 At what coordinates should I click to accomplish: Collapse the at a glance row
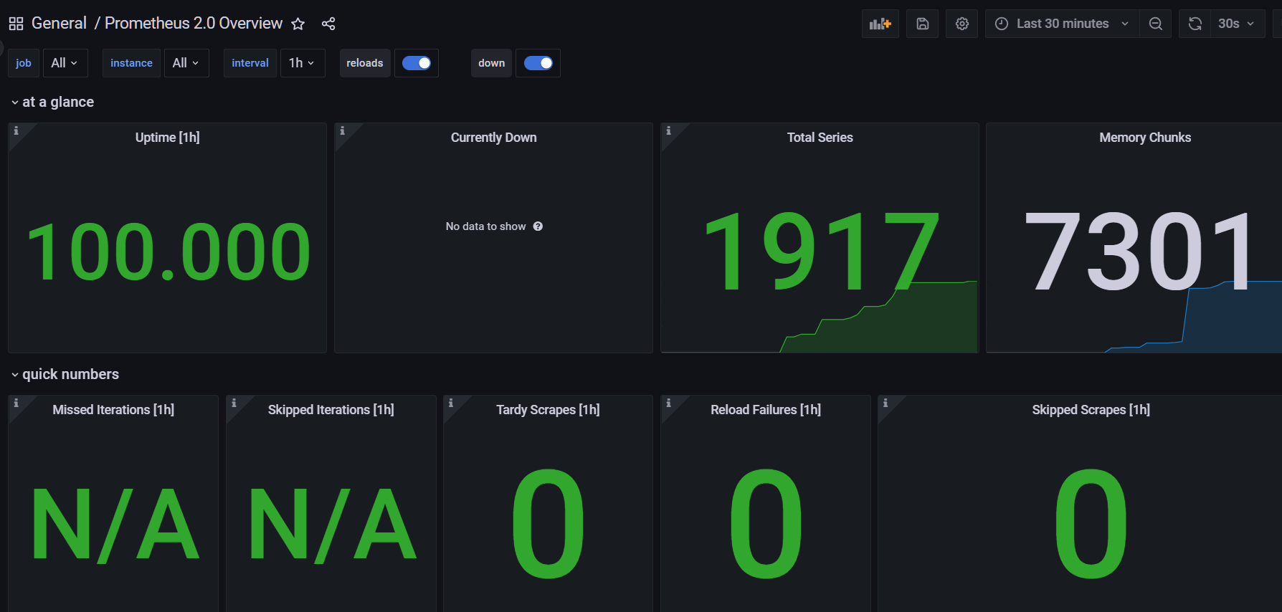point(52,102)
